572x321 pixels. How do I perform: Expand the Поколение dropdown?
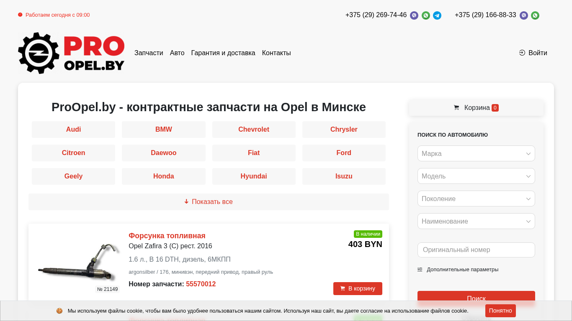[476, 199]
